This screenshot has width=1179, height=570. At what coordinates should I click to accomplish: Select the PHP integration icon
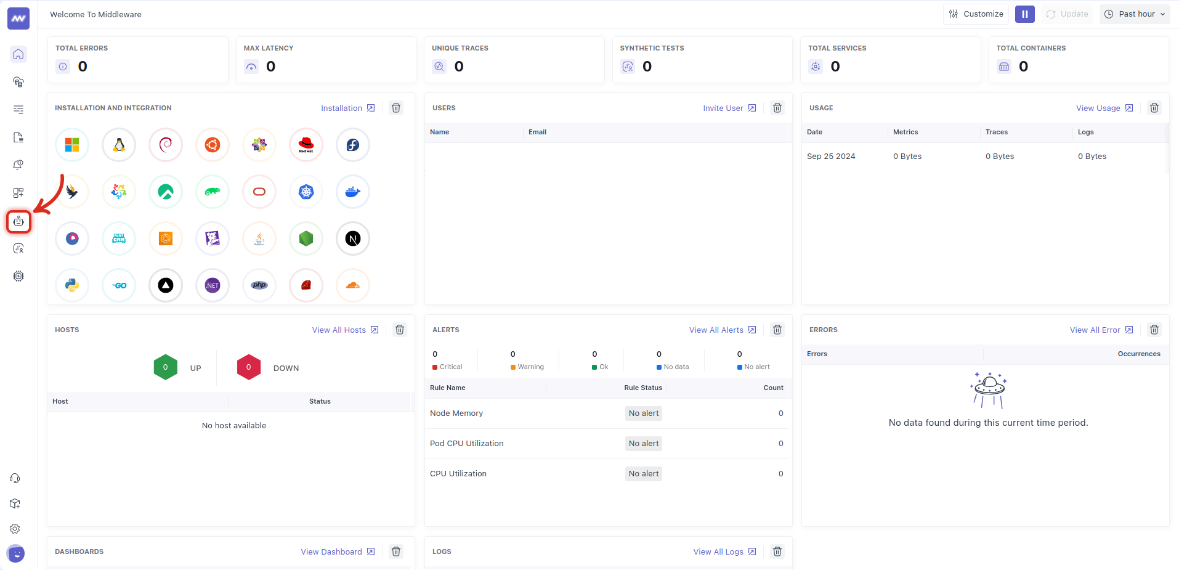259,285
